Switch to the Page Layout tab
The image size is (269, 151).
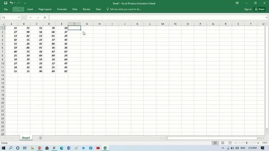pyautogui.click(x=45, y=9)
